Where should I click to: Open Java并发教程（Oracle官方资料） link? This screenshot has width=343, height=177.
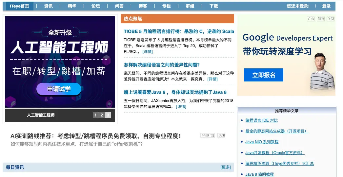(275, 153)
